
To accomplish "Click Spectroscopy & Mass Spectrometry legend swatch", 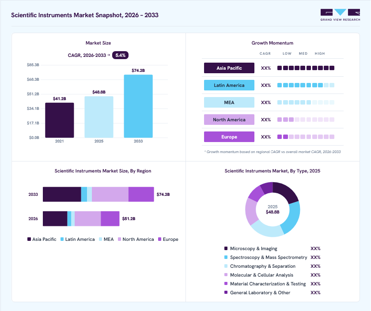I will [x=226, y=257].
